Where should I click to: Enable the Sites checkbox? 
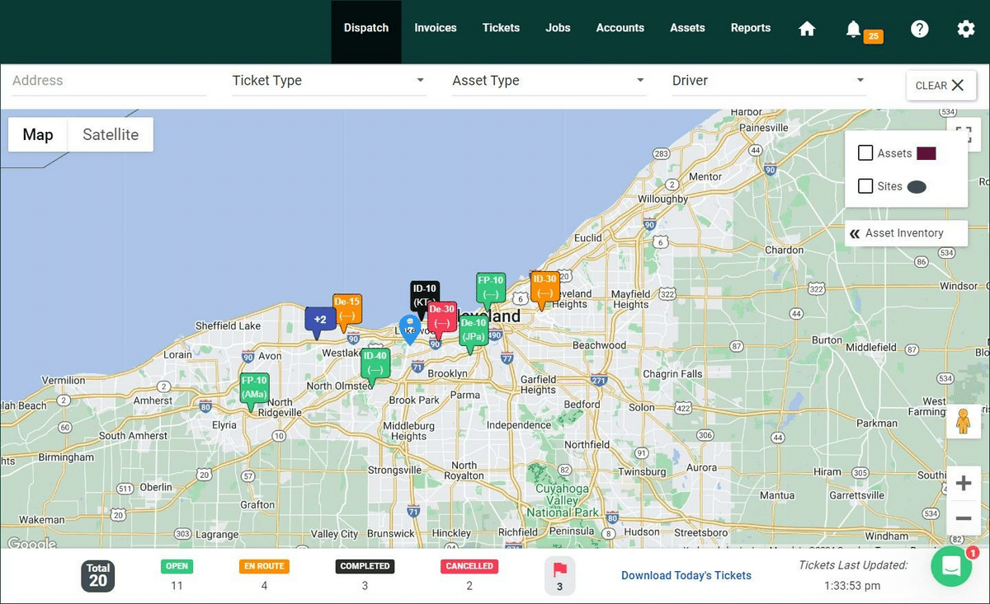865,186
